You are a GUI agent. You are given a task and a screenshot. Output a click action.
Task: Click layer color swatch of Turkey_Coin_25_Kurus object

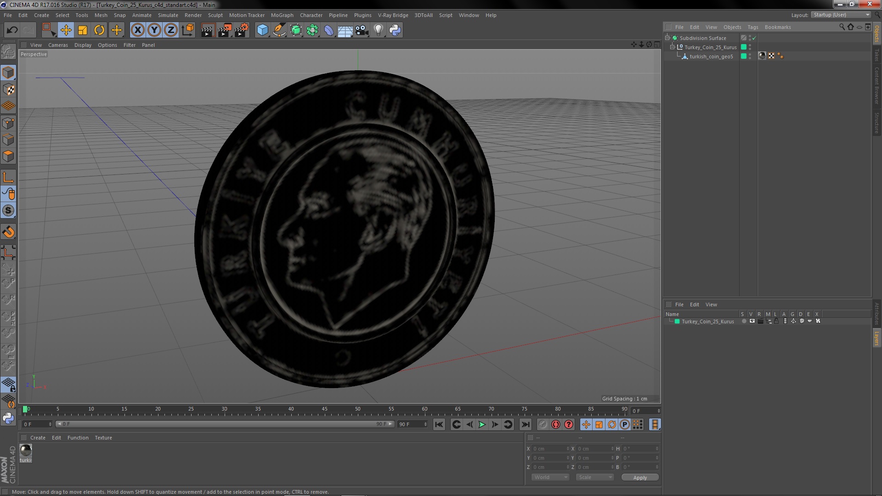click(x=744, y=47)
